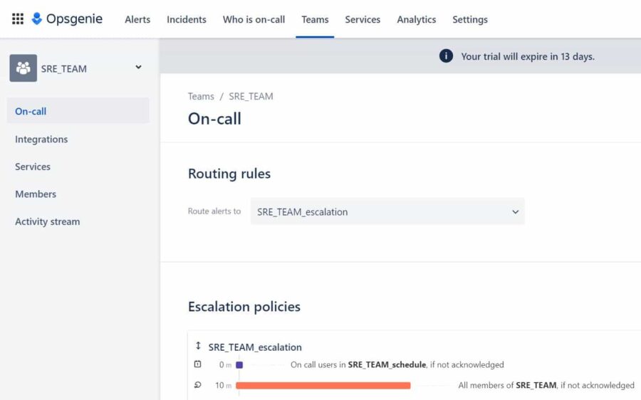Select the Teams tab
Image resolution: width=641 pixels, height=400 pixels.
[x=315, y=19]
